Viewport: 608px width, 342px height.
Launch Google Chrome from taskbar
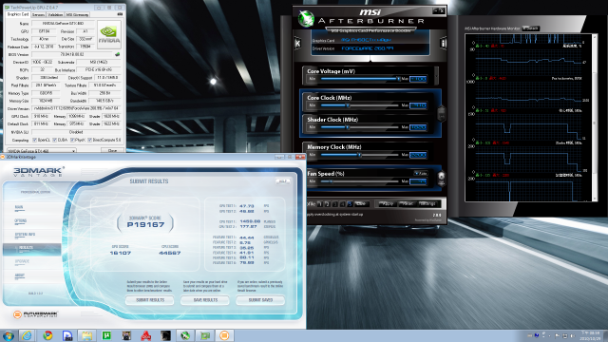click(47, 335)
